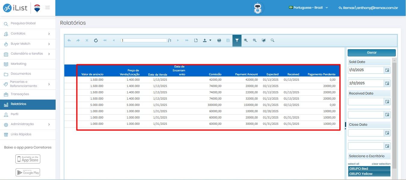Expand the Contatos submenu chevron
The height and width of the screenshot is (180, 406).
49,34
